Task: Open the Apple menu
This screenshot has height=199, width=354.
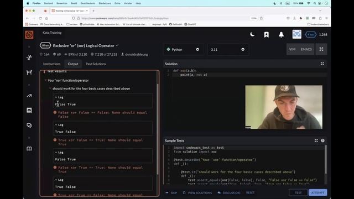Action: click(28, 3)
